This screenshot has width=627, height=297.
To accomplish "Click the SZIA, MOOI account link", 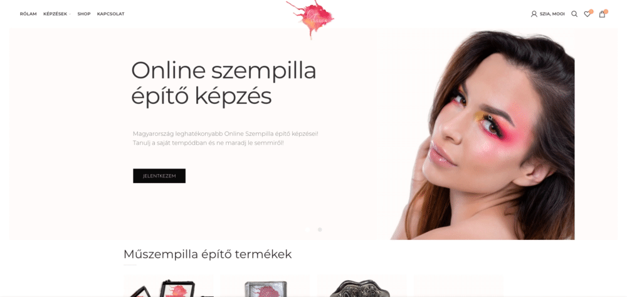I will click(552, 14).
